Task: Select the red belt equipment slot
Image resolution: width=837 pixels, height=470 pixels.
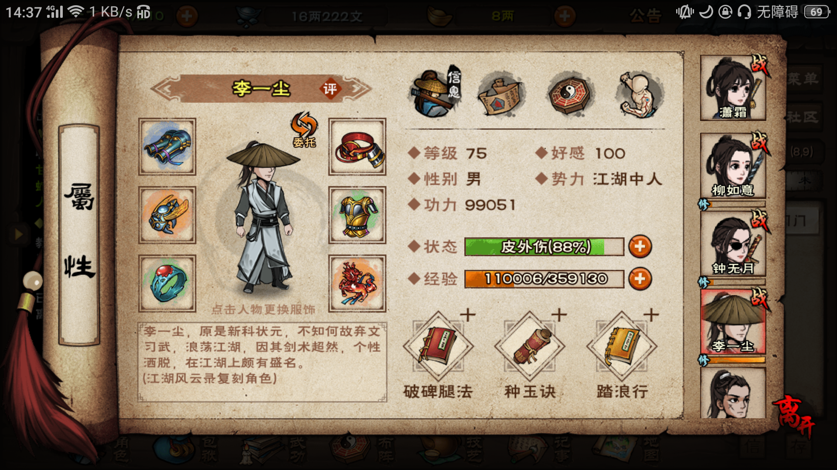Action: coord(357,147)
